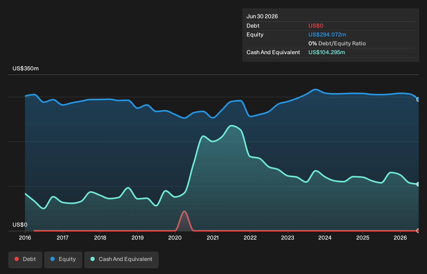Click the Jun 30 2026 tooltip date
Screen dimensions: 427x274
tap(262, 16)
